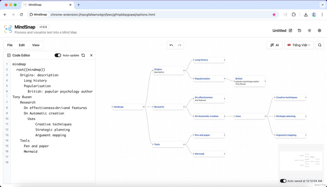
Task: Open settings gear icon
Action: click(320, 31)
